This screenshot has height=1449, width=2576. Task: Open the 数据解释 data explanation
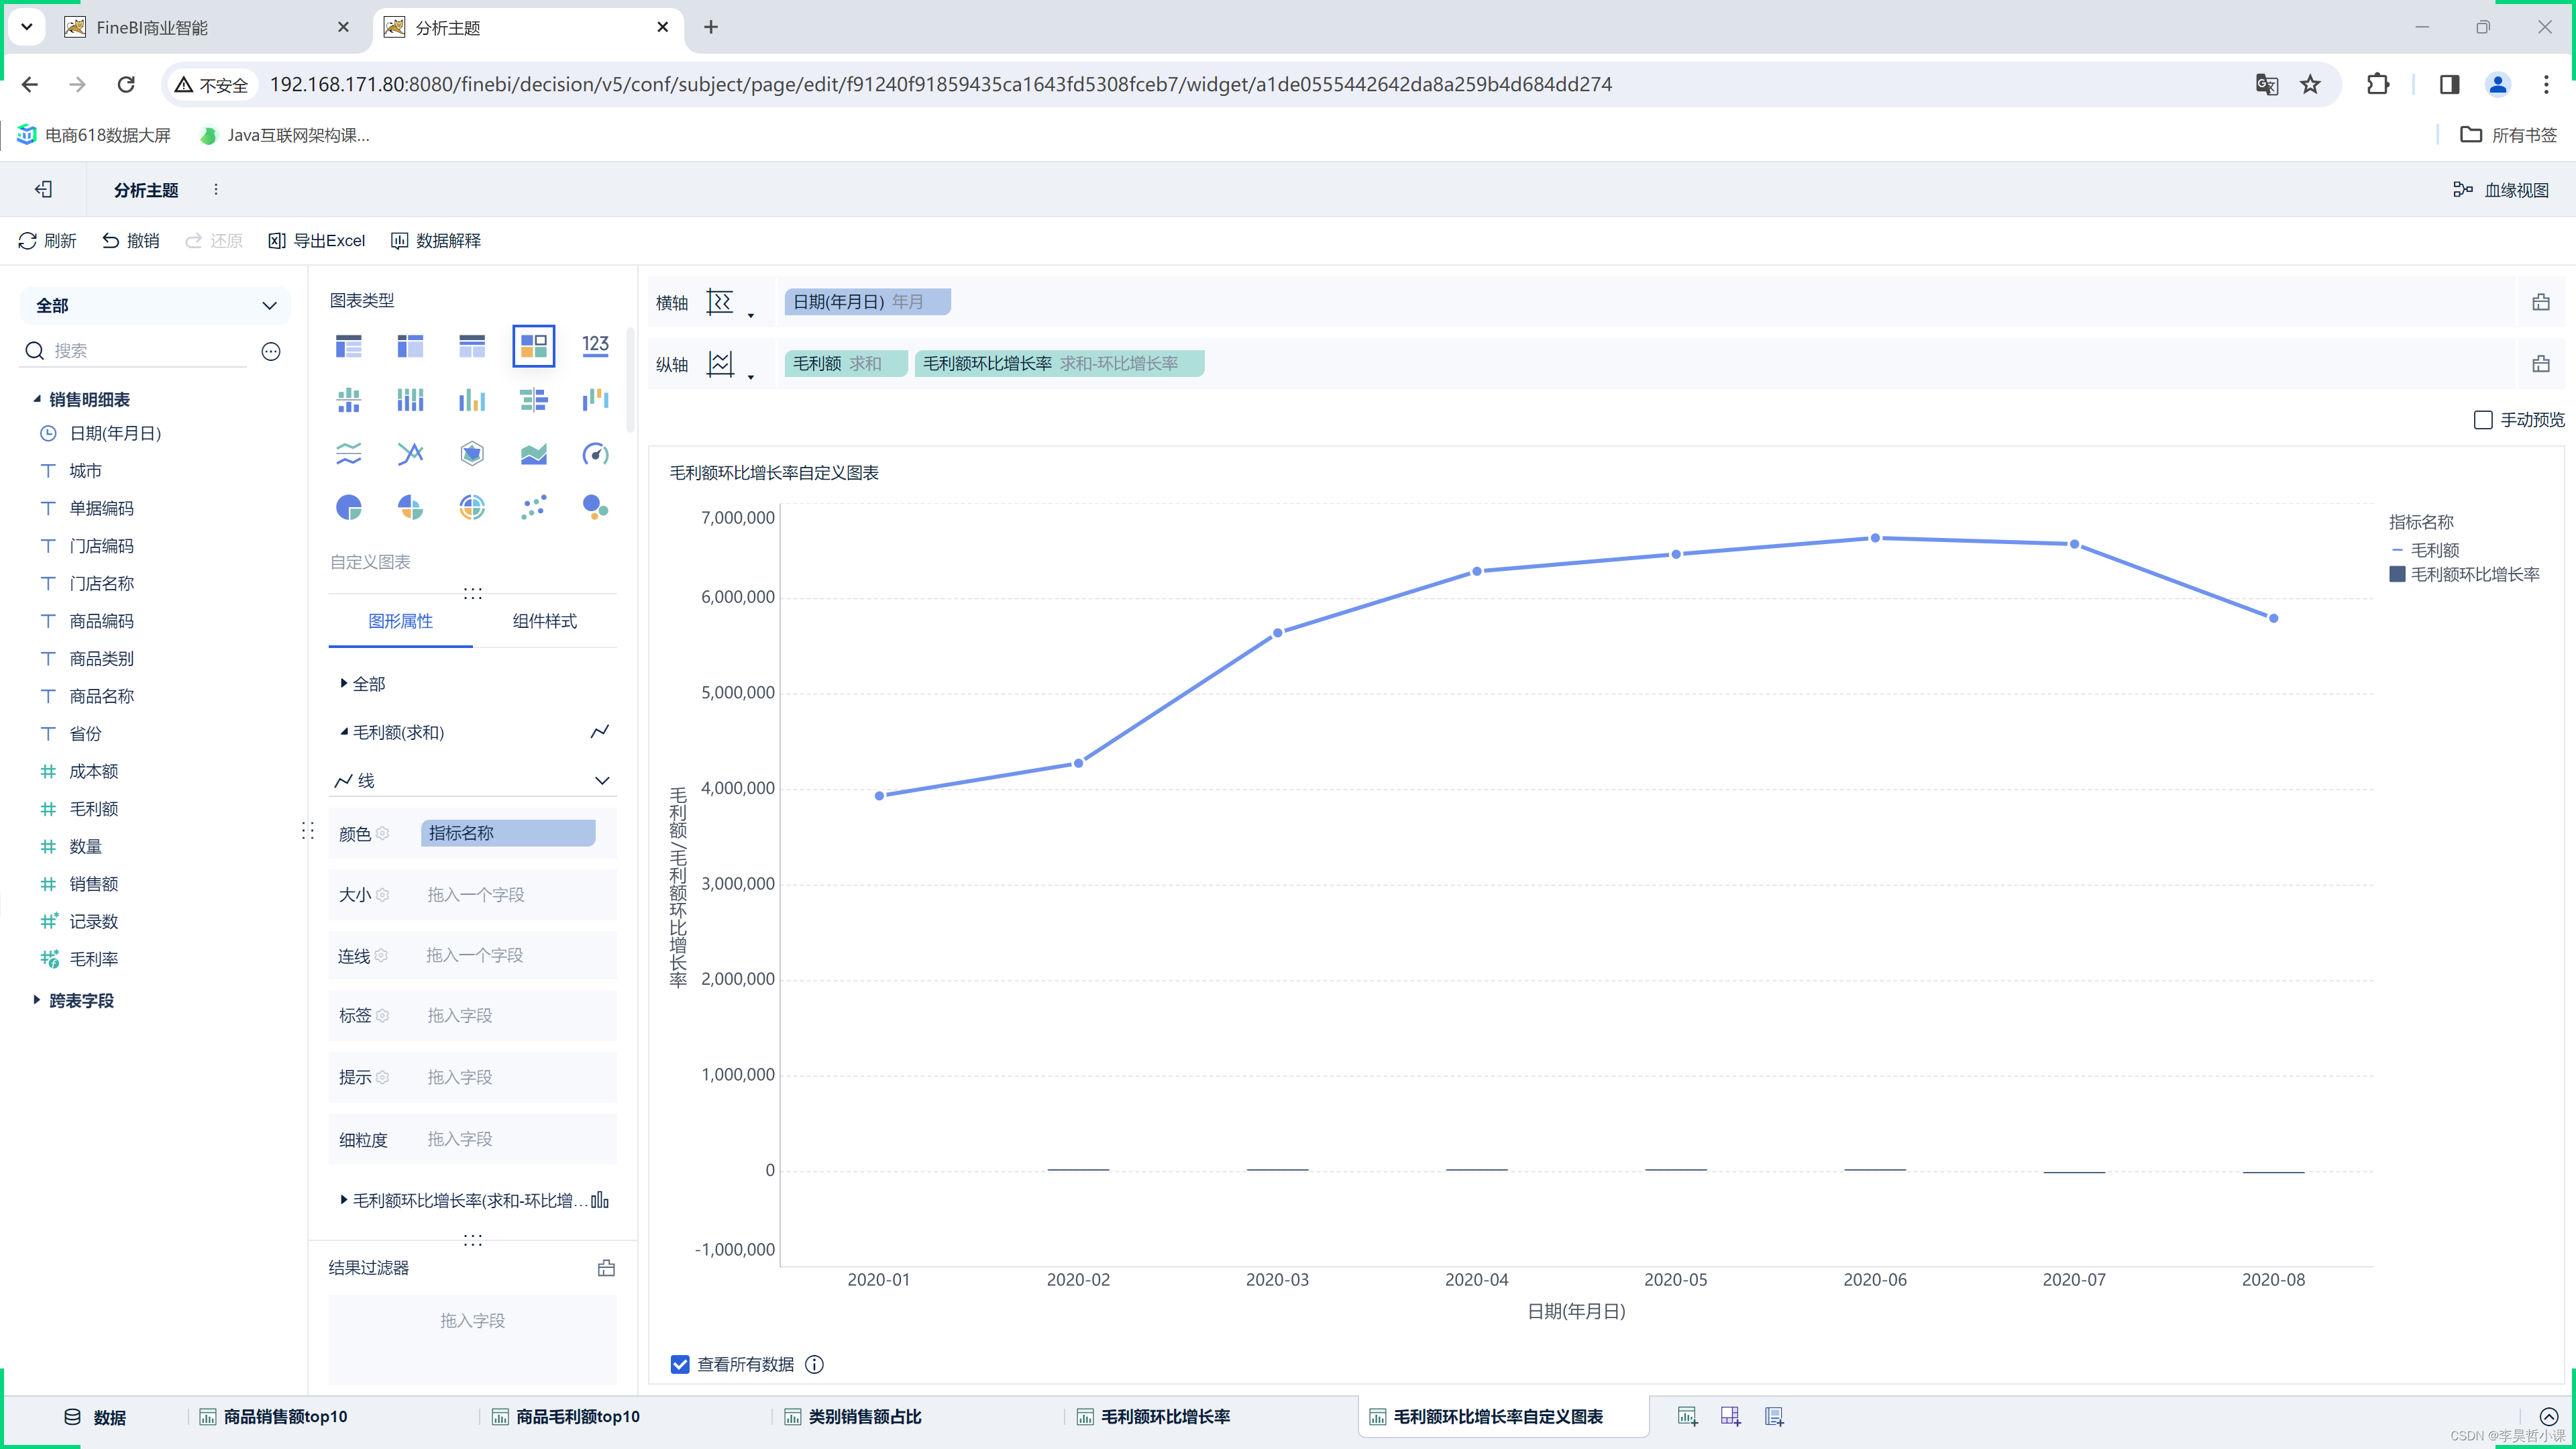435,241
